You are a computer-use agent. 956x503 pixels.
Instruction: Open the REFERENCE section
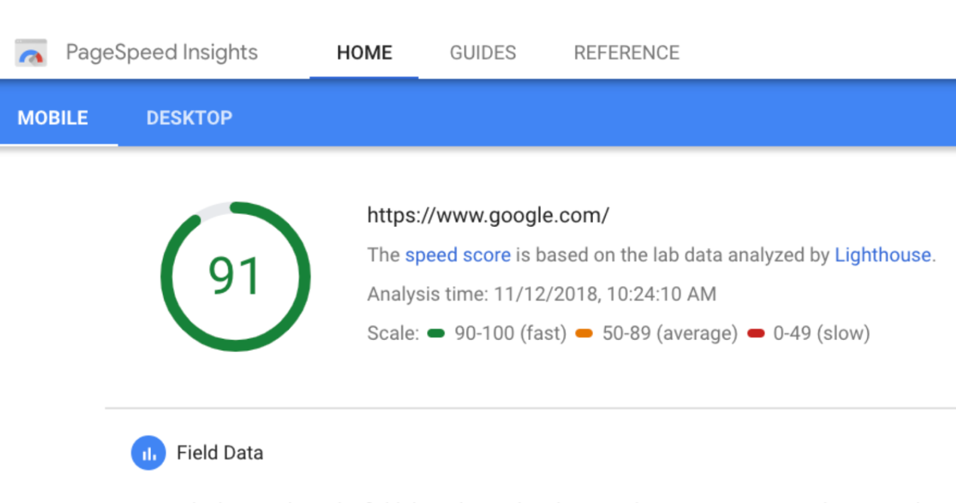click(x=626, y=52)
